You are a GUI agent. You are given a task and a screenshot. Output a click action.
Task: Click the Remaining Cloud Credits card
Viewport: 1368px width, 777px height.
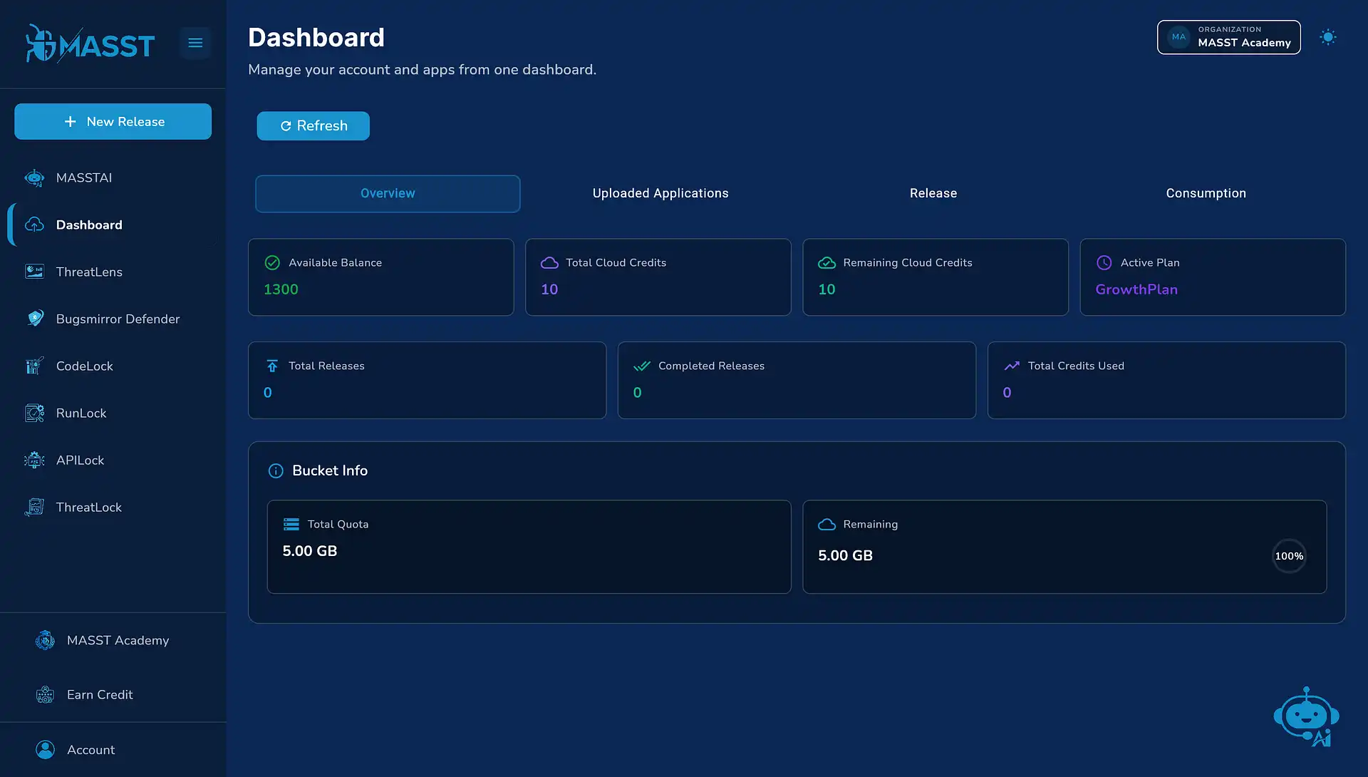tap(936, 277)
